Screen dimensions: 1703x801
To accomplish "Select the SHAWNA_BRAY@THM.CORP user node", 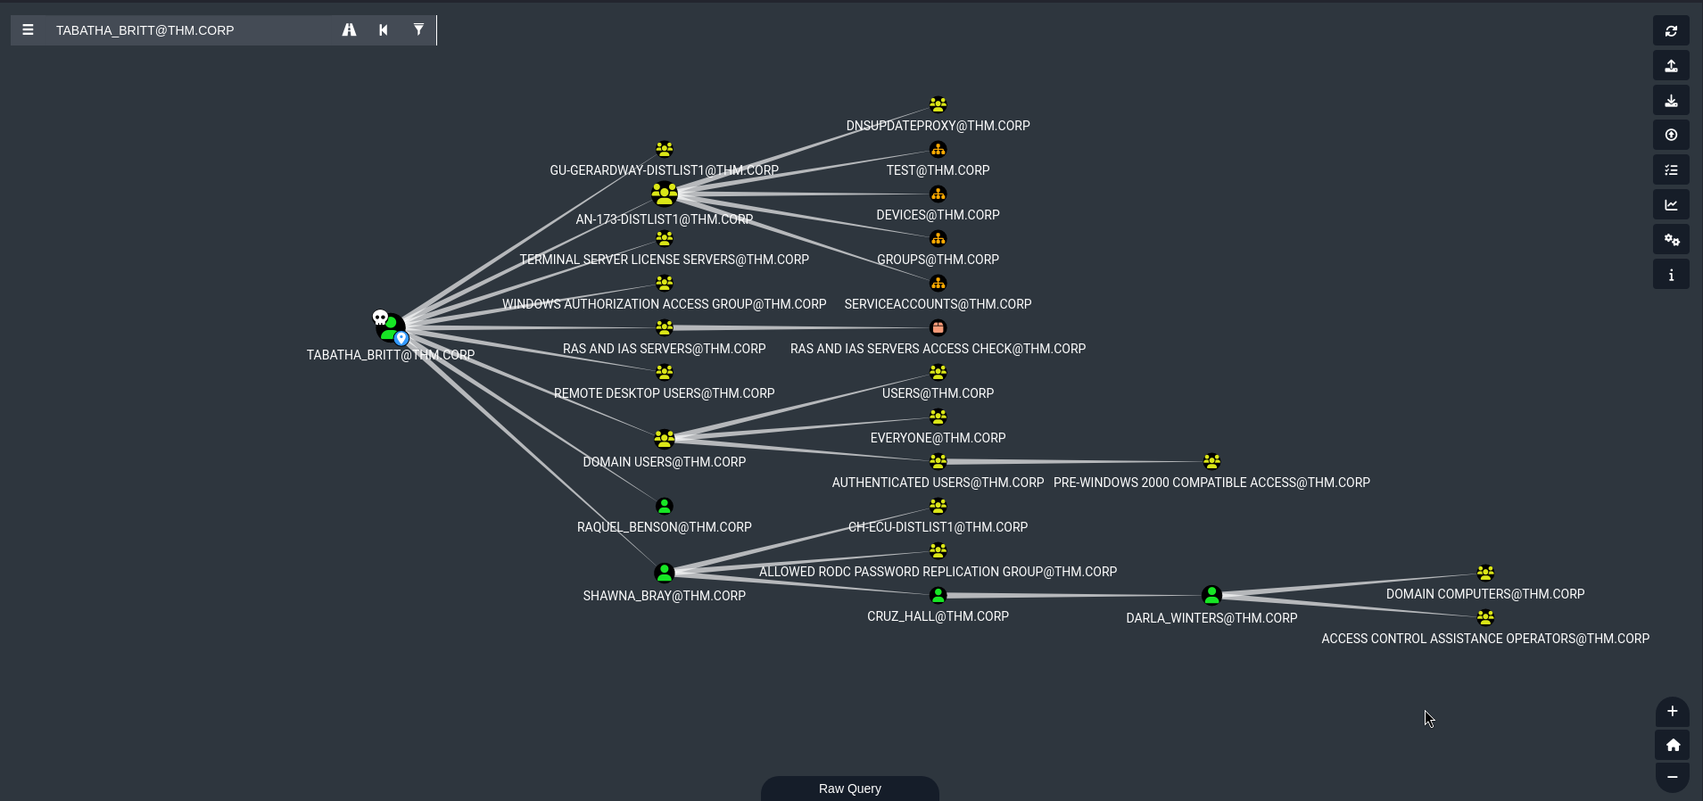I will [665, 573].
